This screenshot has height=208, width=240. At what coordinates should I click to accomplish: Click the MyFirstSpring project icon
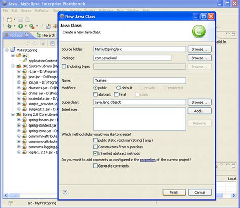click(13, 50)
